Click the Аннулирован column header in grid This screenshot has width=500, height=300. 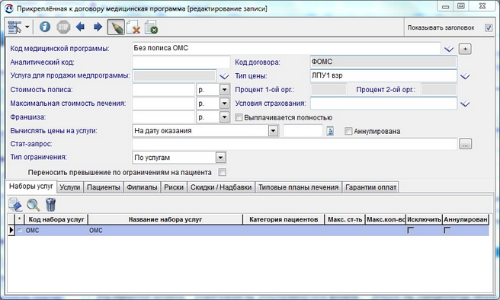(466, 219)
